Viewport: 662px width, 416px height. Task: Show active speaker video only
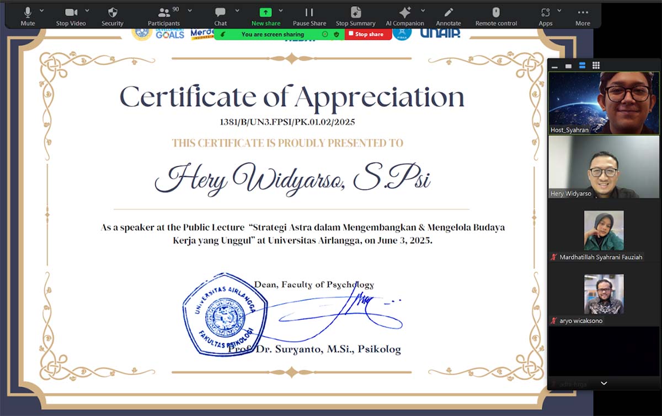click(x=568, y=66)
